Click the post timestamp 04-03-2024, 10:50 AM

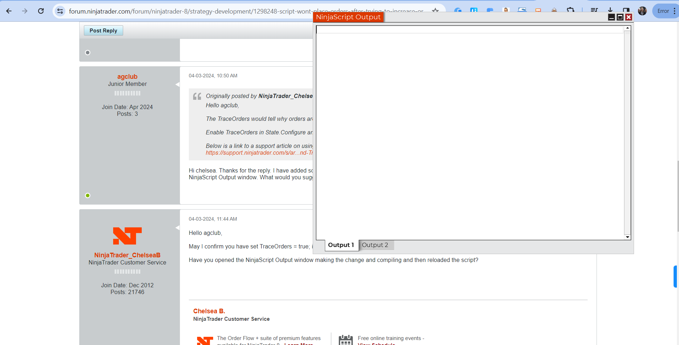(x=213, y=76)
